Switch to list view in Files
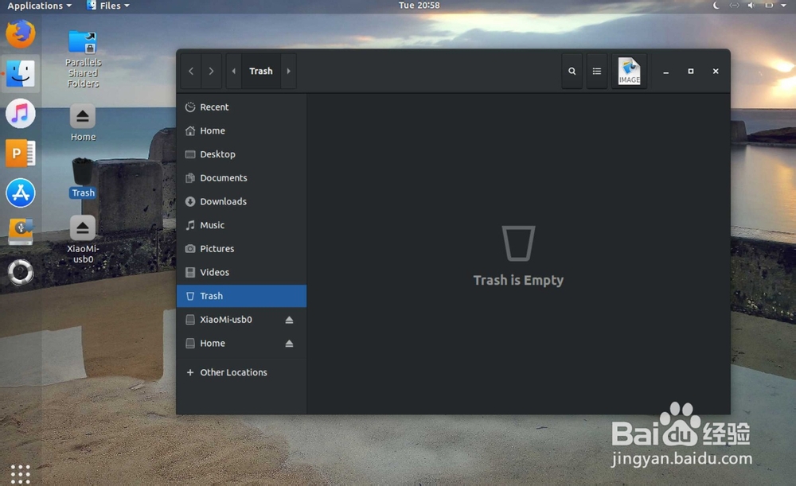The image size is (796, 486). click(596, 71)
